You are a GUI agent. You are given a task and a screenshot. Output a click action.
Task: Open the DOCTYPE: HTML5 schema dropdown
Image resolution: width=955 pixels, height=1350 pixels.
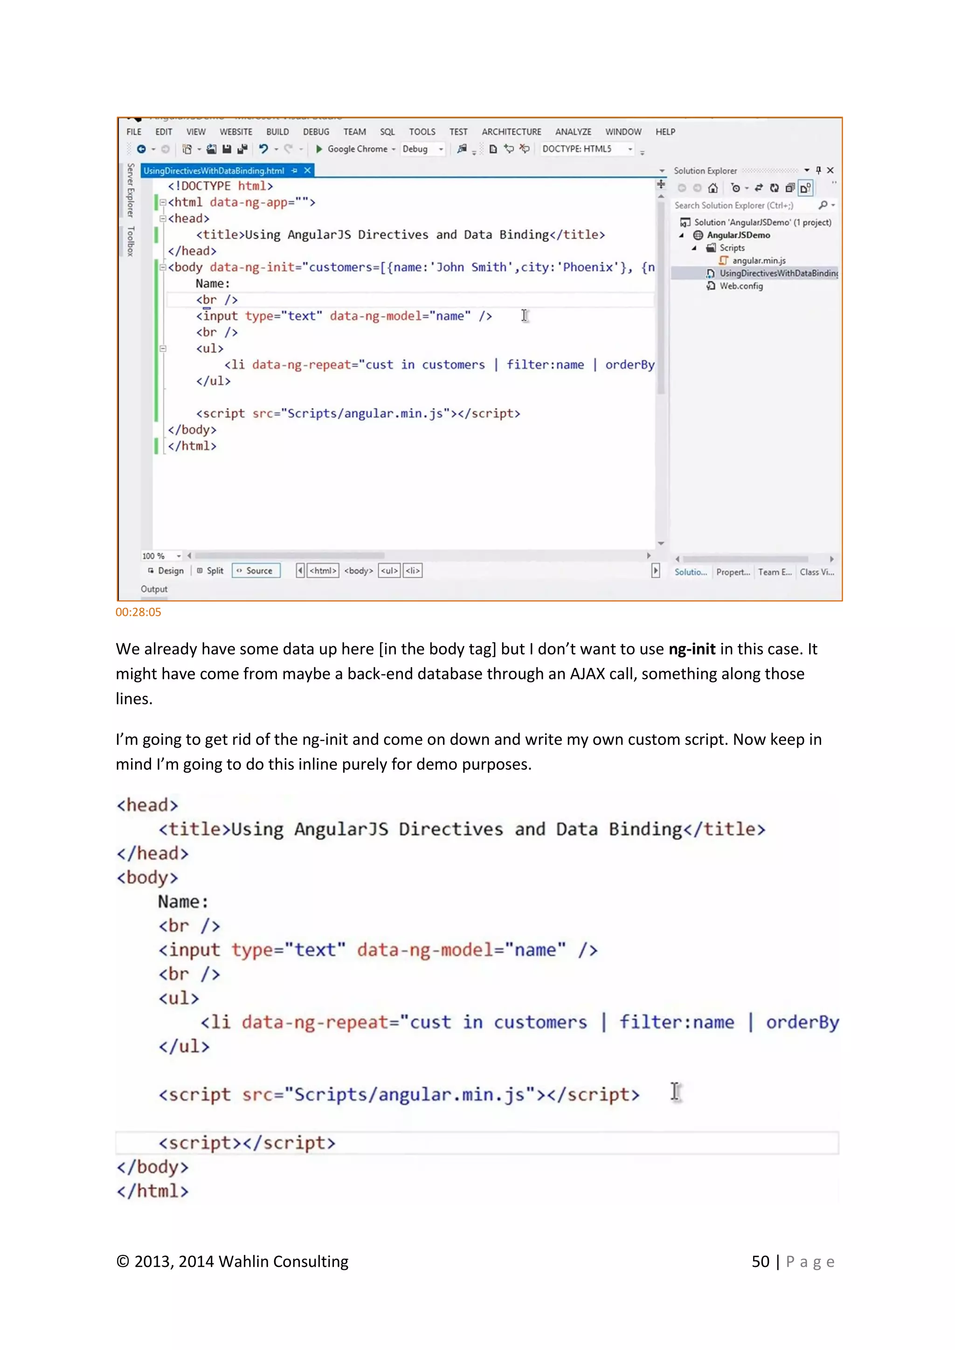coord(630,149)
